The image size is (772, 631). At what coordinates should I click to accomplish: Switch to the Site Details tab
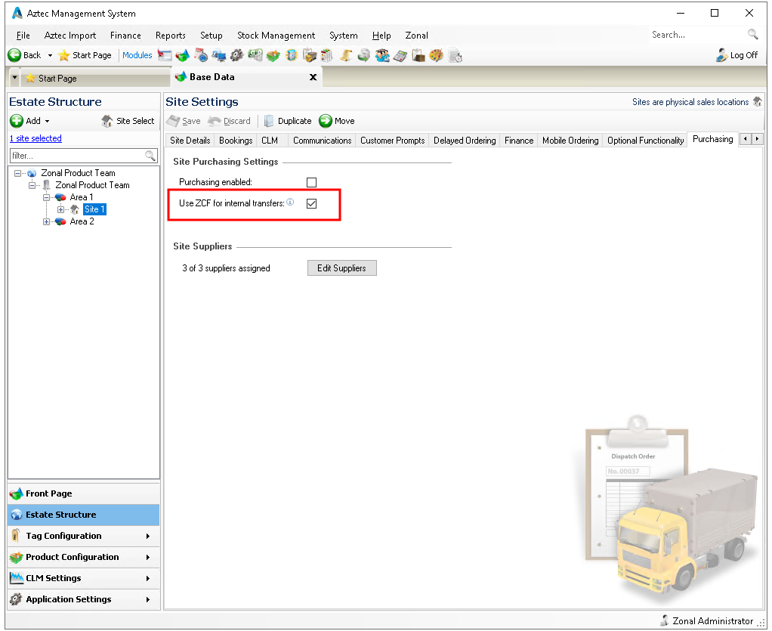point(190,141)
